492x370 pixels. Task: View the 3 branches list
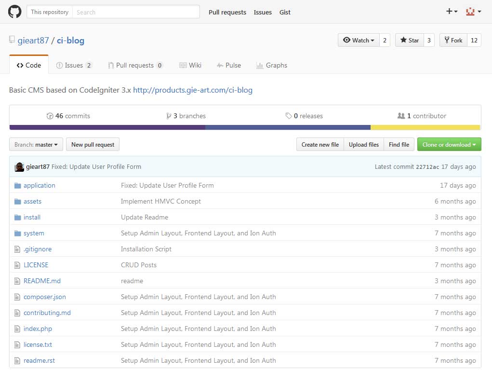tap(186, 116)
